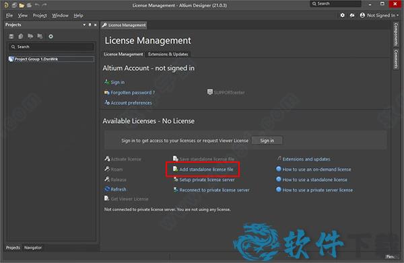This screenshot has width=404, height=263.
Task: Click the undo arrow in the title bar
Action: pos(37,5)
